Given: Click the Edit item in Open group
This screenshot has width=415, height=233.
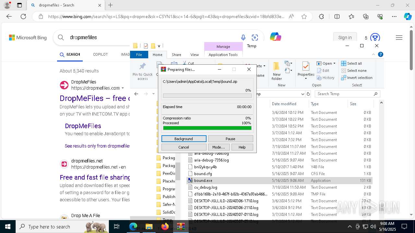Looking at the screenshot, I should (323, 71).
